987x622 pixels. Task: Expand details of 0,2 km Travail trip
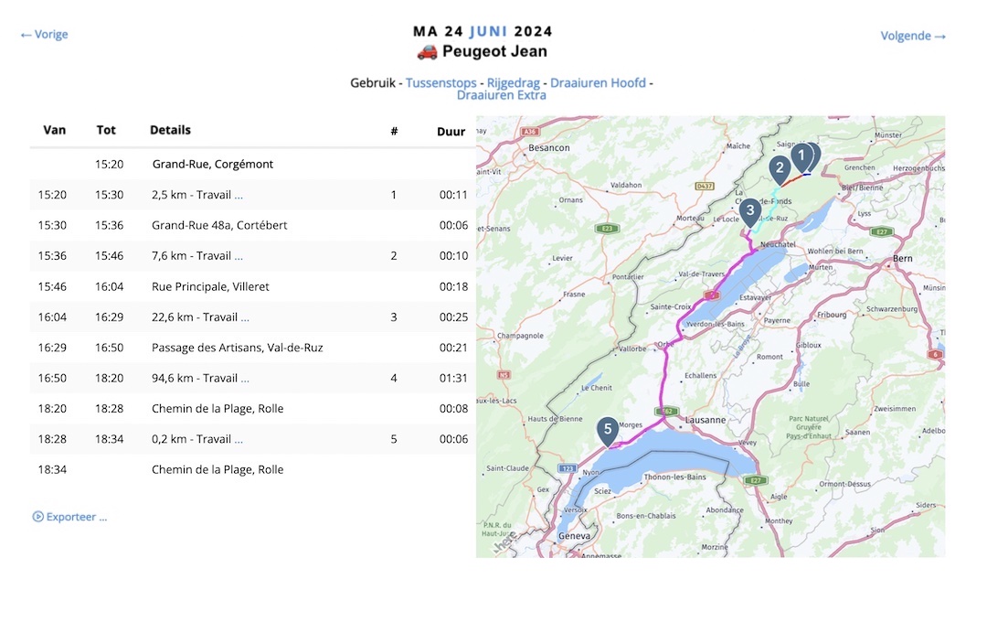[239, 440]
